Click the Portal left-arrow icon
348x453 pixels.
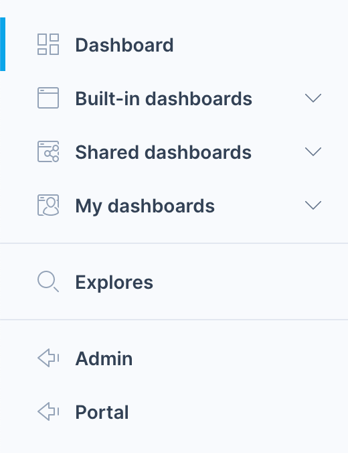point(48,411)
